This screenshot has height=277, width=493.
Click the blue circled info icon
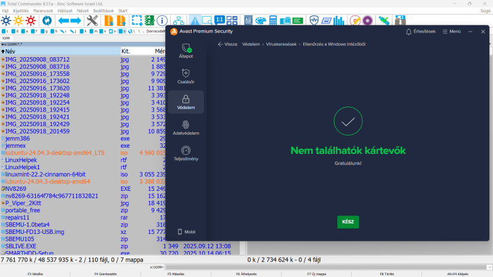162,21
